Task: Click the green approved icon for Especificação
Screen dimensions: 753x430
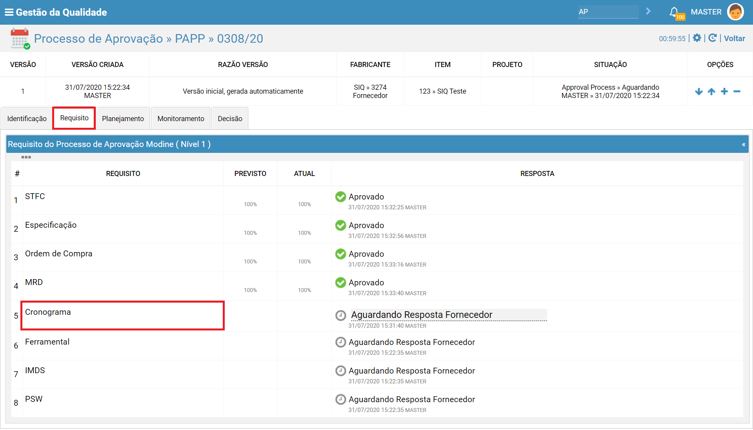Action: click(341, 225)
